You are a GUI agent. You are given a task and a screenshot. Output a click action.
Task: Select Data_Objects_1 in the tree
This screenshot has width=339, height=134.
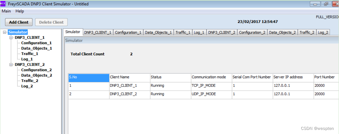(37, 48)
